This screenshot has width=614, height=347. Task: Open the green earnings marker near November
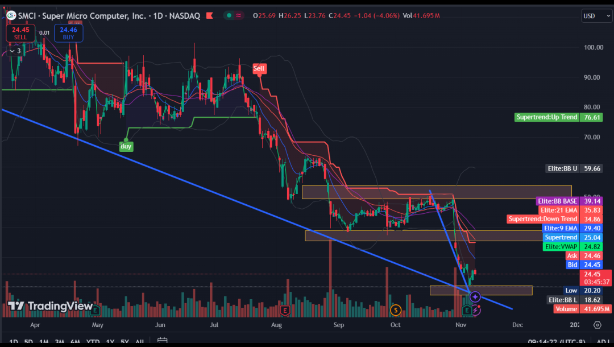click(466, 311)
